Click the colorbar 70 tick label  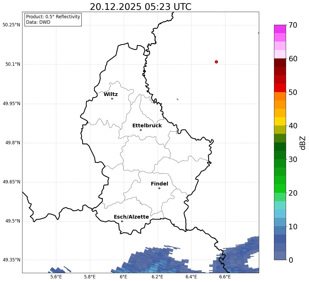pyautogui.click(x=293, y=25)
